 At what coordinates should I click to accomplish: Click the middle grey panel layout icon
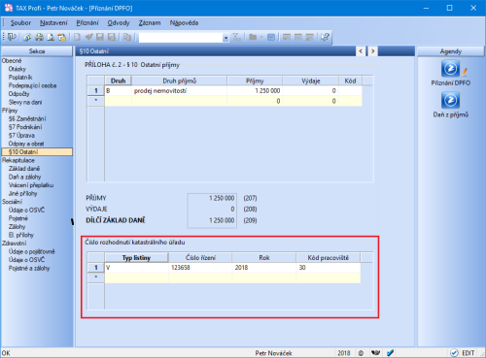[x=298, y=37]
